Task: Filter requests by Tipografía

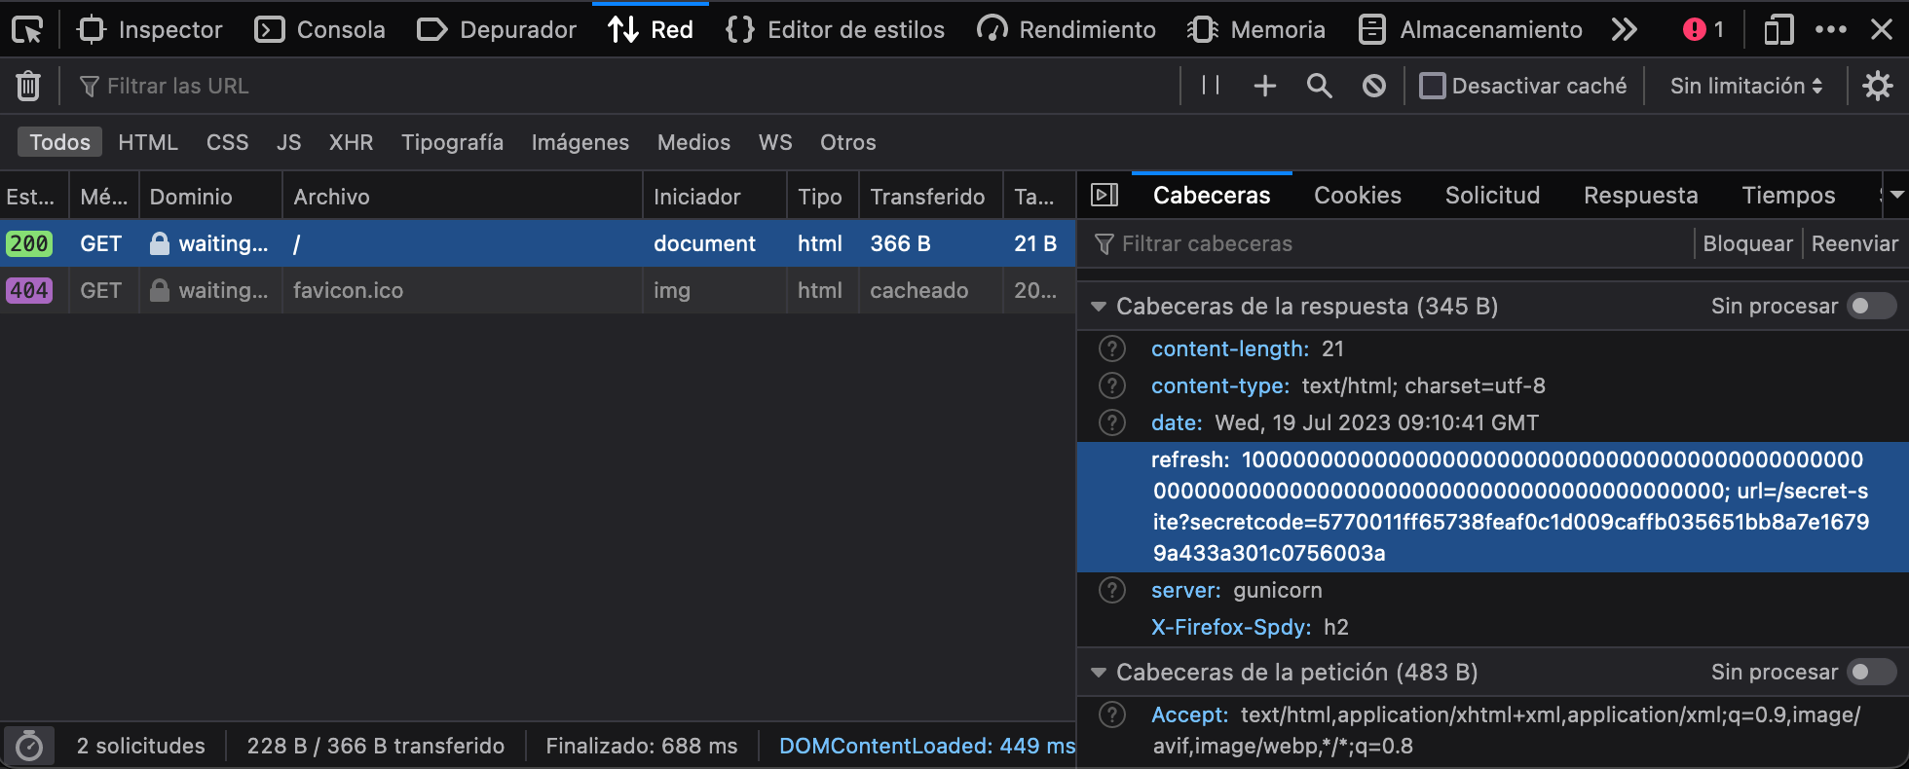Action: [452, 142]
